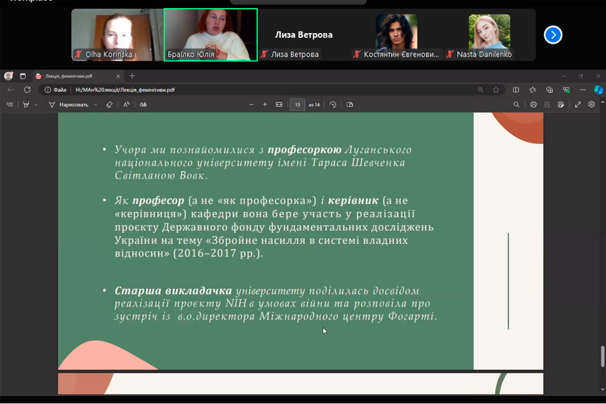
Task: Click the bold word «професоркою» on the slide
Action: pos(304,150)
